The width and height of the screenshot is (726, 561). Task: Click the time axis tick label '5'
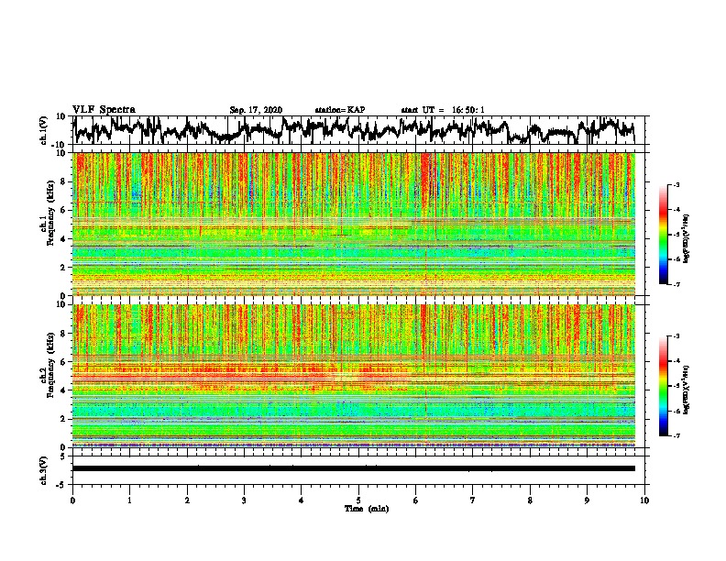358,500
